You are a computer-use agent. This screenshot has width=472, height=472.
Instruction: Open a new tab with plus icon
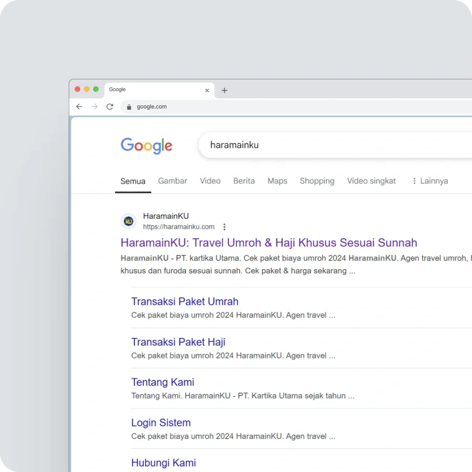(224, 90)
